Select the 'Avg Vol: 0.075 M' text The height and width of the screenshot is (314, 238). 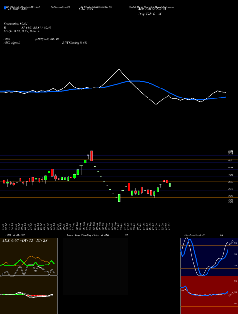coord(152,9)
